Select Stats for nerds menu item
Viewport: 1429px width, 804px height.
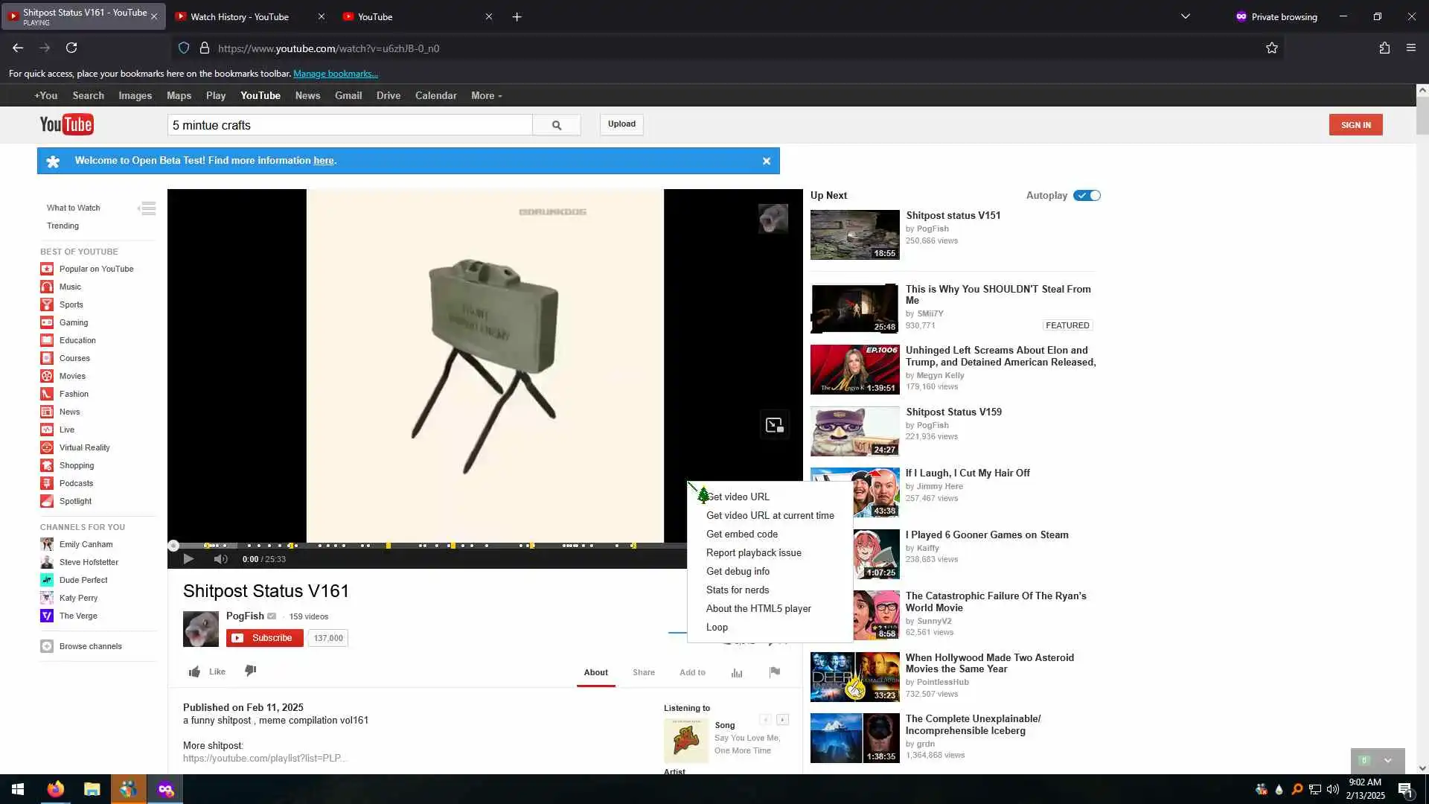click(738, 590)
